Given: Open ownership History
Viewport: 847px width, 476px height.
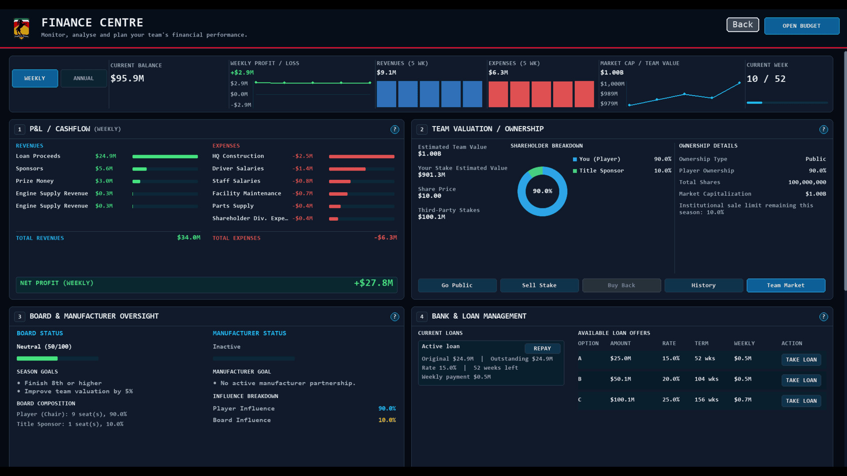Looking at the screenshot, I should click(704, 285).
